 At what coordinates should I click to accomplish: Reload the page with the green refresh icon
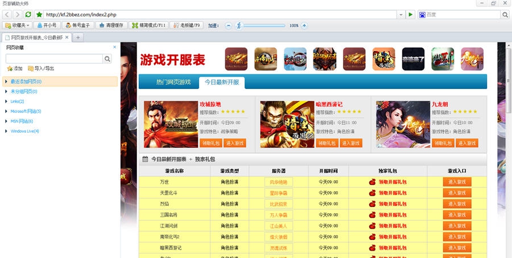click(x=28, y=15)
